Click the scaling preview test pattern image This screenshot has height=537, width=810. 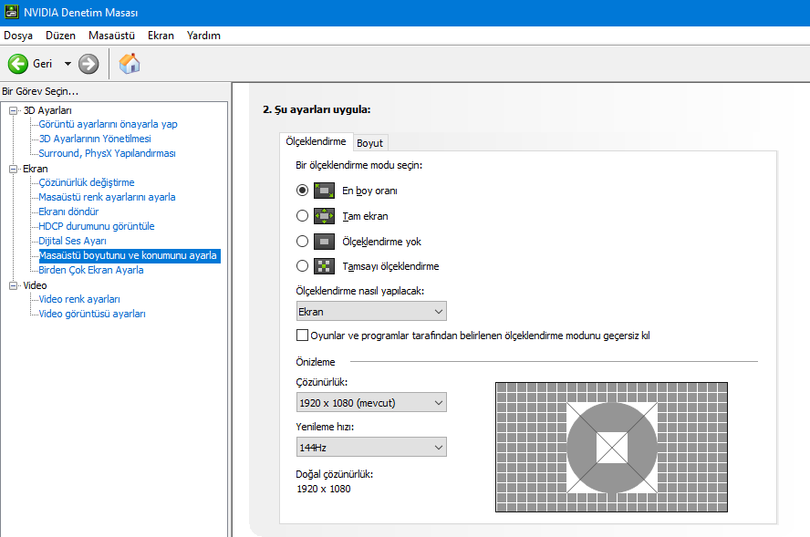(612, 447)
